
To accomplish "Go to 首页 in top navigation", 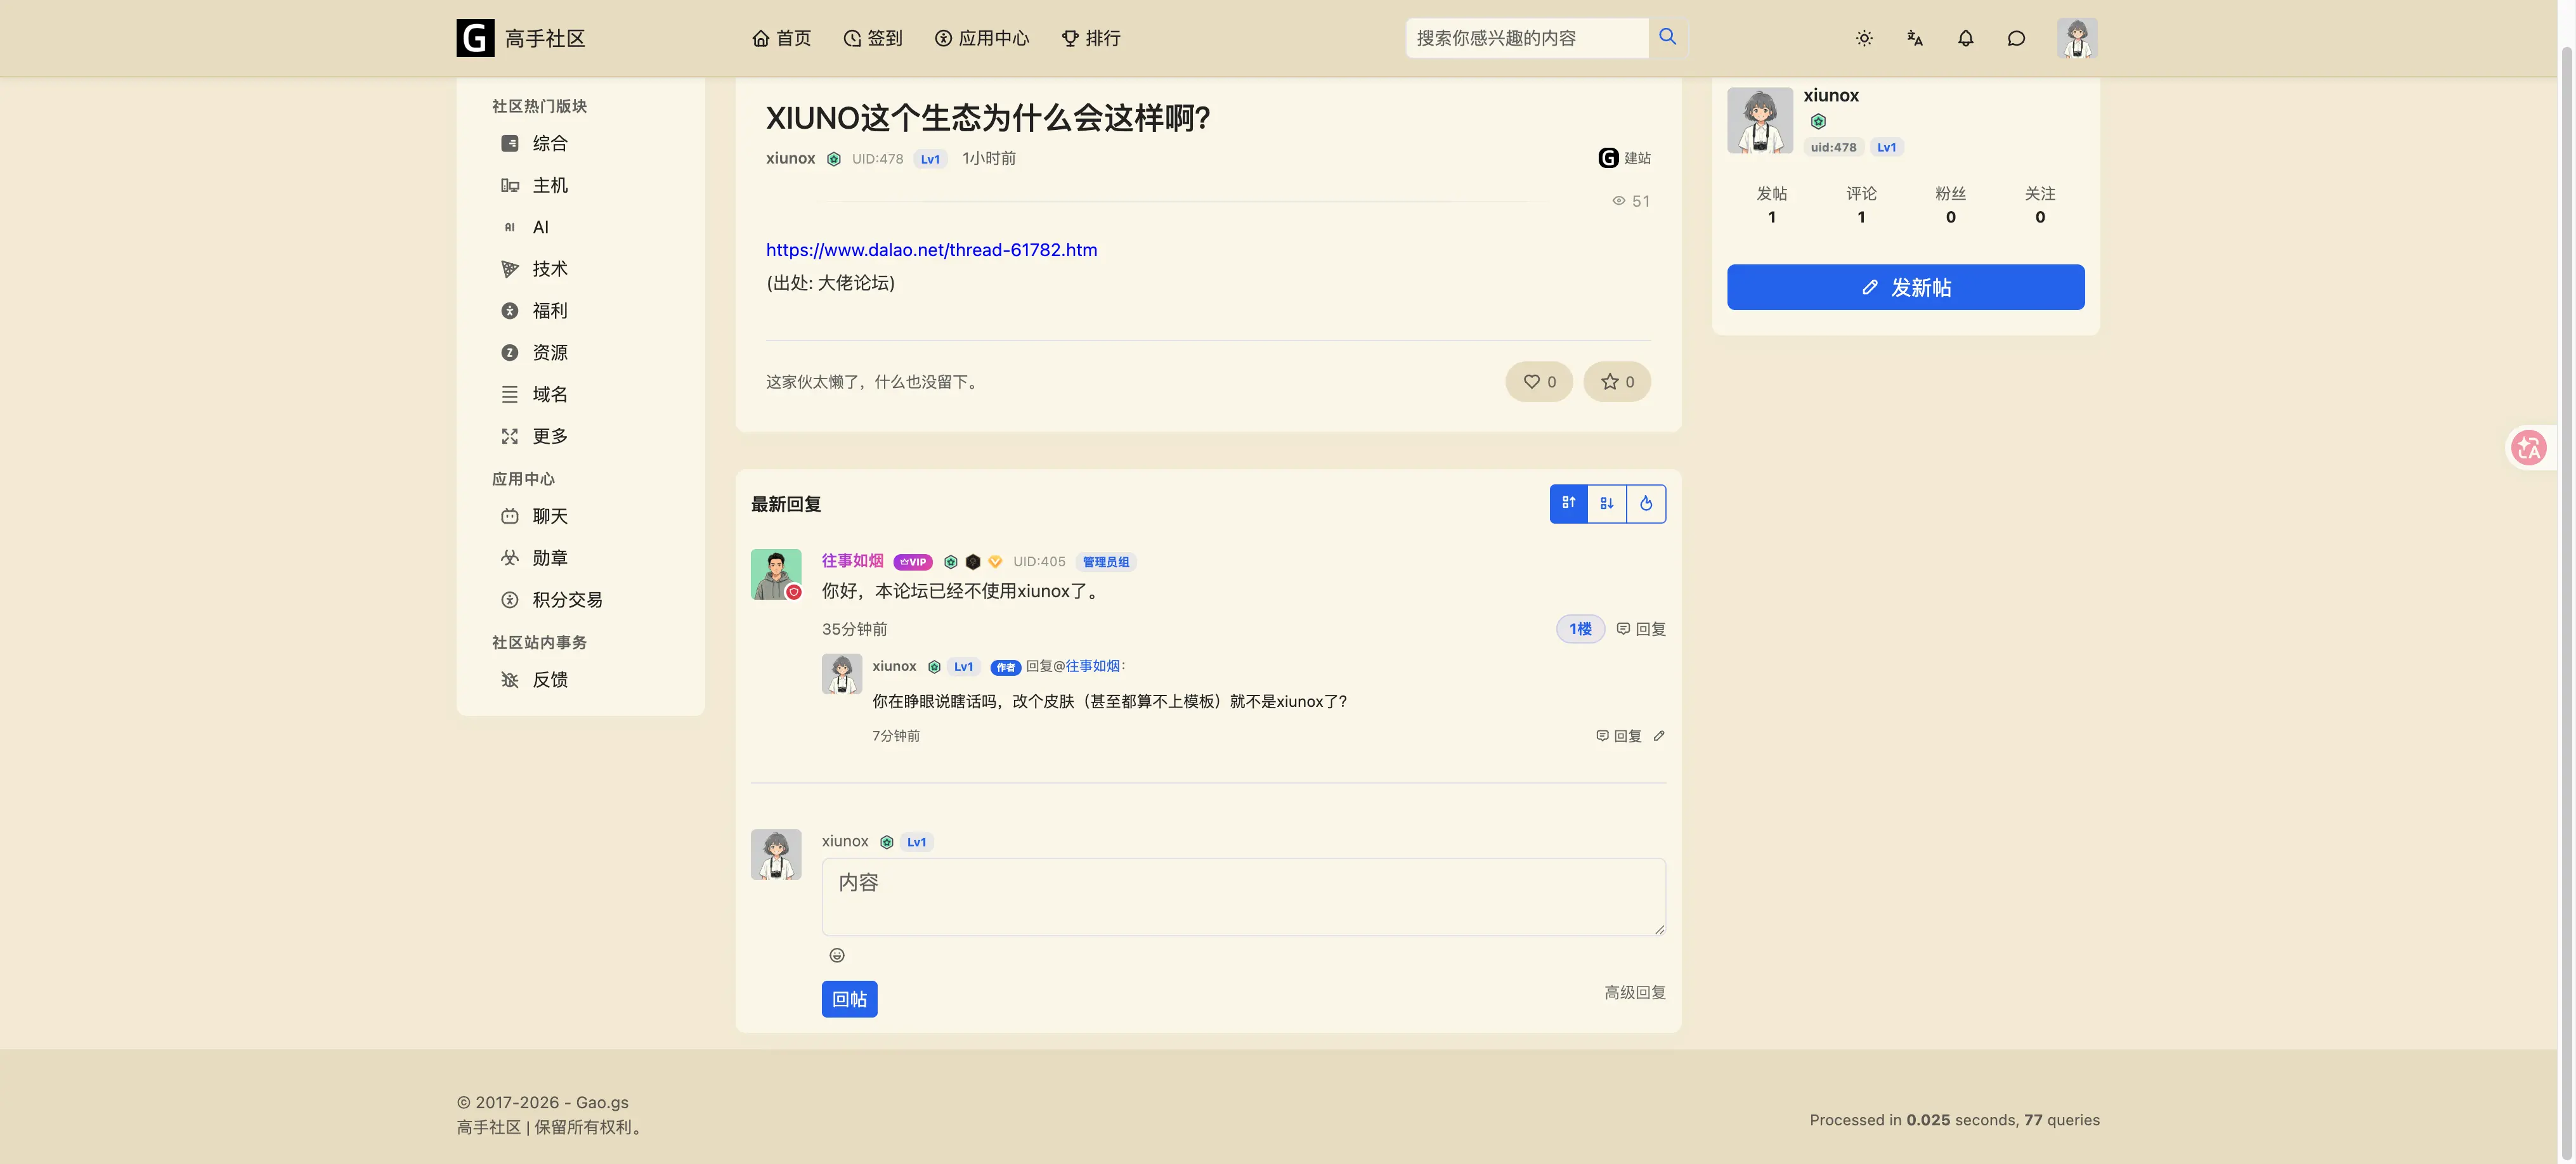I will (781, 38).
